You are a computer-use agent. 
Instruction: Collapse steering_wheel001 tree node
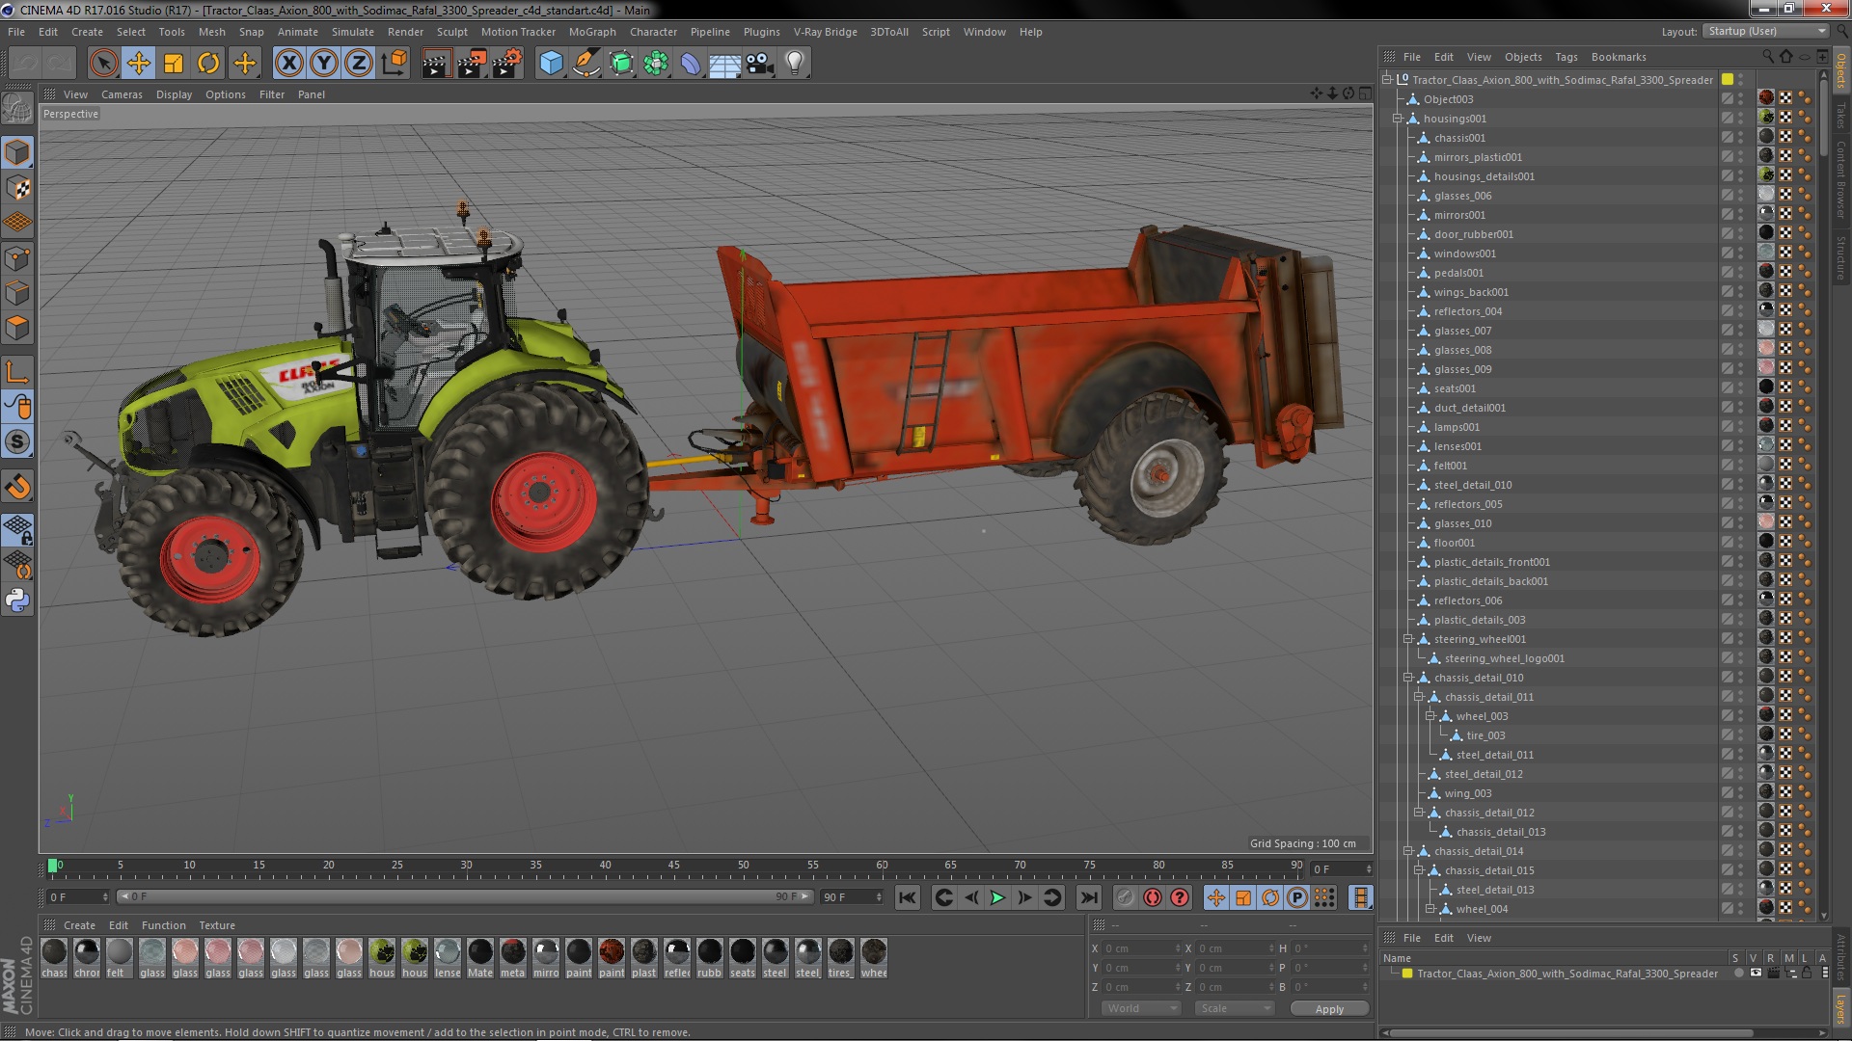1407,639
